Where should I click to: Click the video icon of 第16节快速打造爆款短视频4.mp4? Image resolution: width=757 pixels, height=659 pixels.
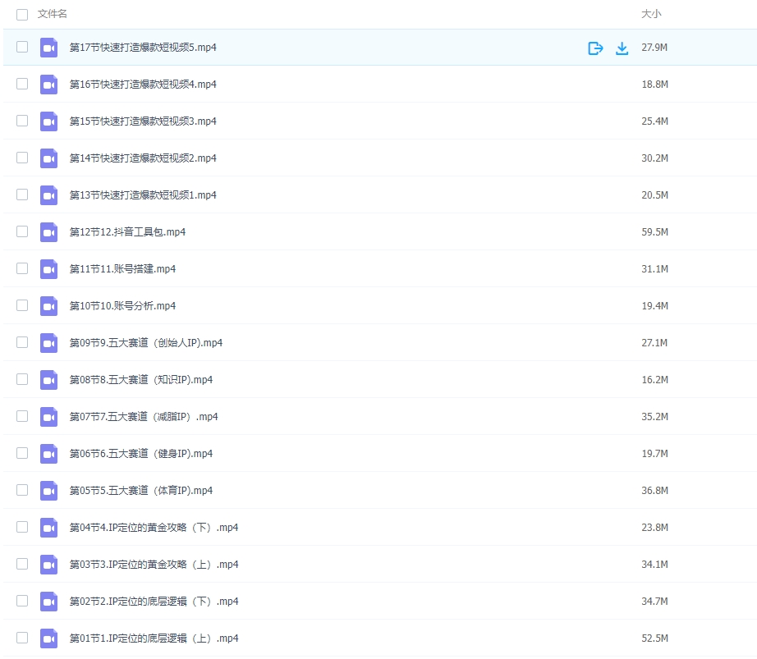click(48, 84)
